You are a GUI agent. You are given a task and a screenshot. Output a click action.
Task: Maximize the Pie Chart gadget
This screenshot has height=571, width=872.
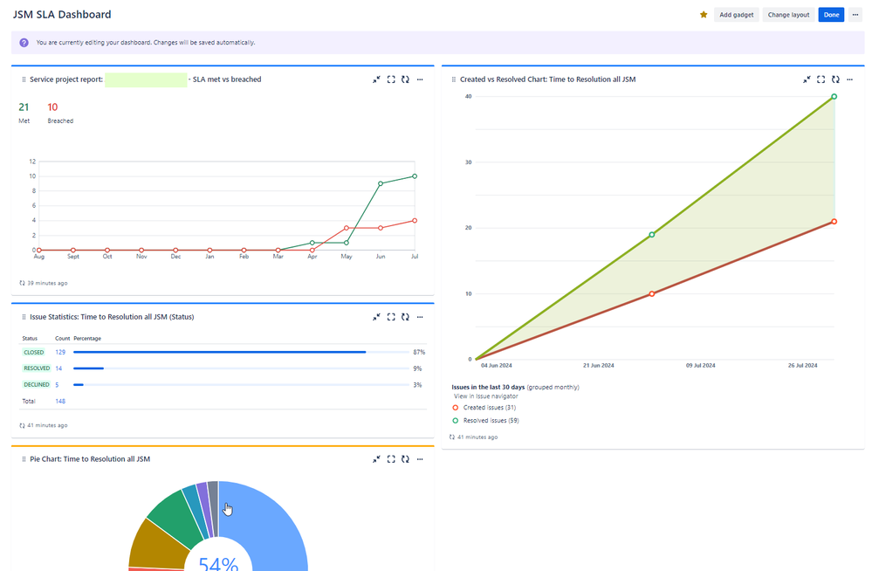(390, 459)
